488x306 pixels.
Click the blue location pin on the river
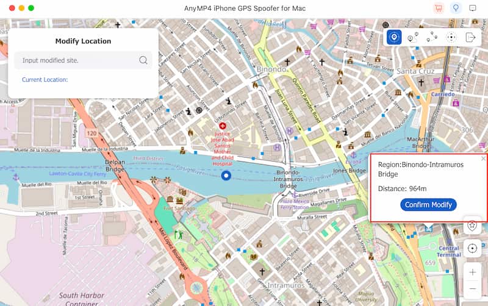point(226,176)
